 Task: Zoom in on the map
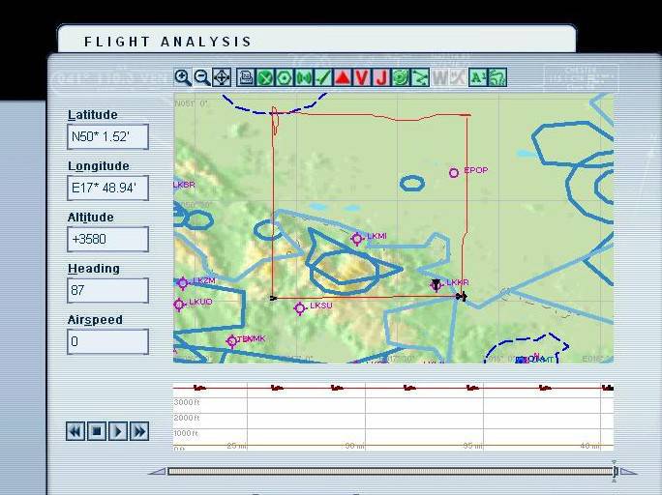click(x=183, y=77)
